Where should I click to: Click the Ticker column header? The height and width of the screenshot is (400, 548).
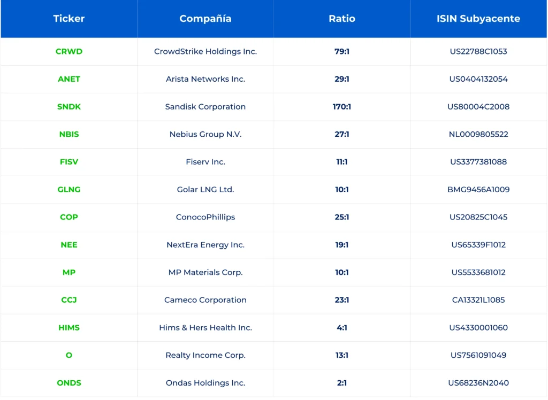coord(69,19)
